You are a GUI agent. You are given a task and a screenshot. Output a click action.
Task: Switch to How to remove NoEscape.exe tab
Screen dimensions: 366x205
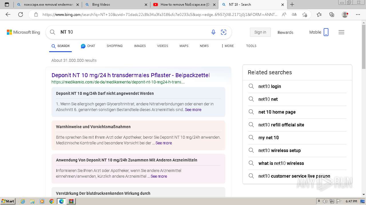point(184,5)
